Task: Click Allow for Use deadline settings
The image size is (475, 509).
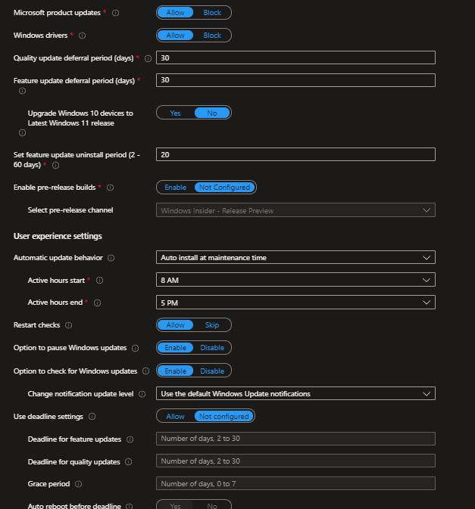Action: (x=175, y=417)
